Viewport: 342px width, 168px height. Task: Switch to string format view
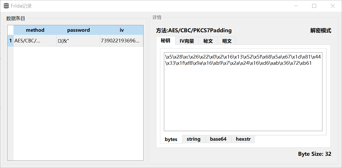[x=193, y=139]
